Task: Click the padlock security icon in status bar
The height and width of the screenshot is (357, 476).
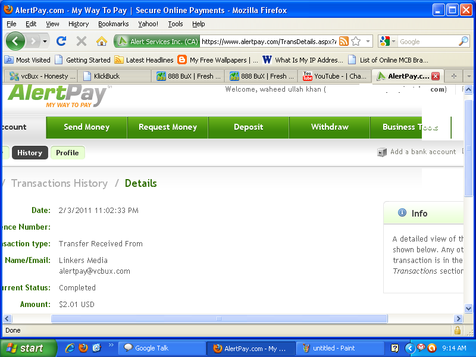Action: click(x=458, y=330)
